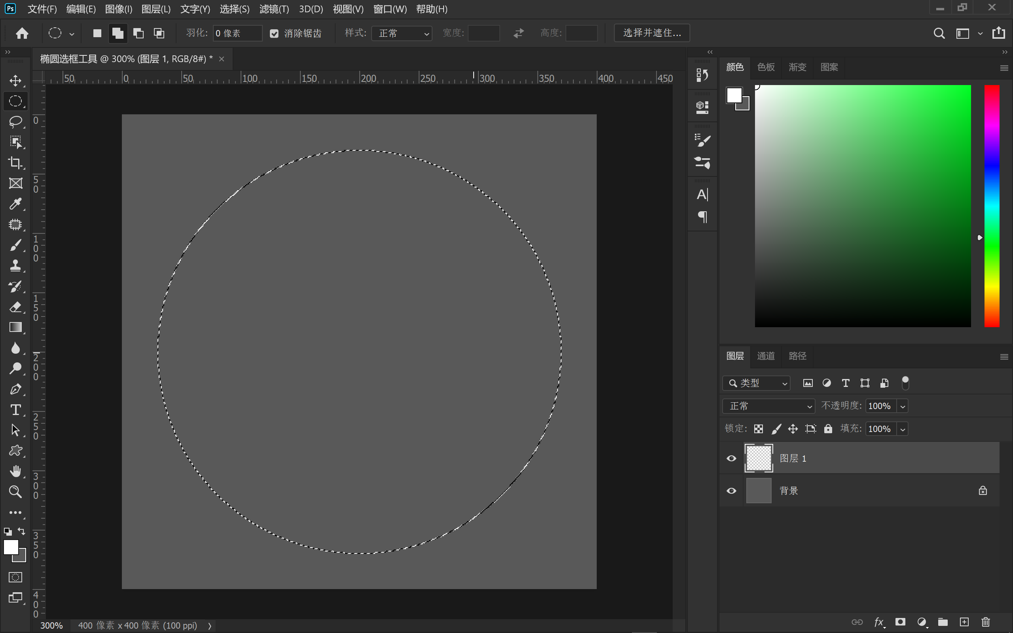Switch to the 通道 tab

click(766, 356)
